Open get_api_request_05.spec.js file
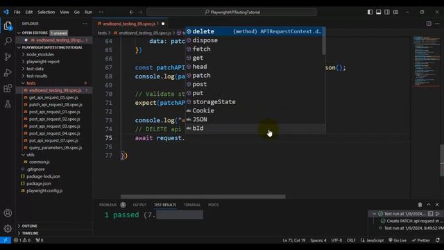 53,97
